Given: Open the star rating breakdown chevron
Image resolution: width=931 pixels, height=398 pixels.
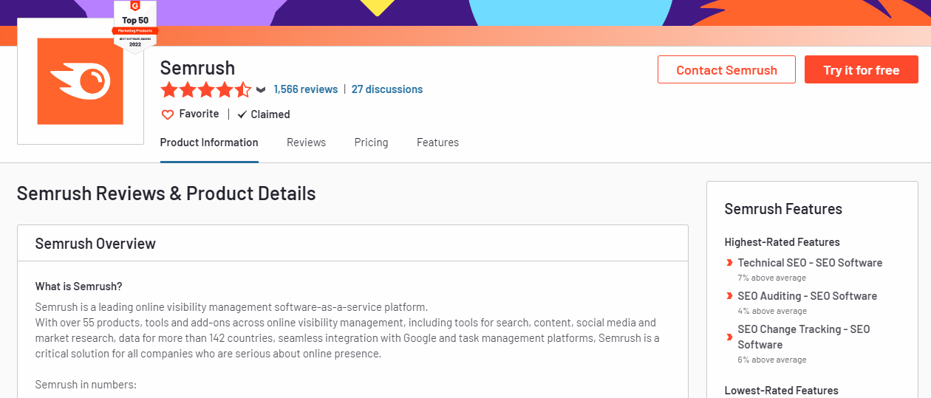Looking at the screenshot, I should [261, 90].
